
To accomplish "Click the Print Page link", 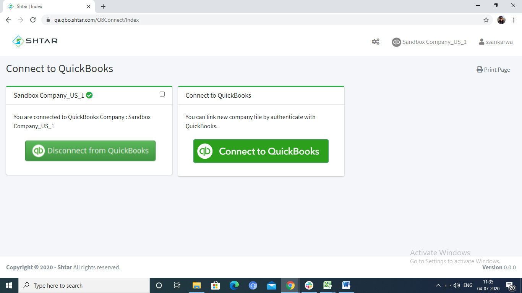I will coord(493,69).
